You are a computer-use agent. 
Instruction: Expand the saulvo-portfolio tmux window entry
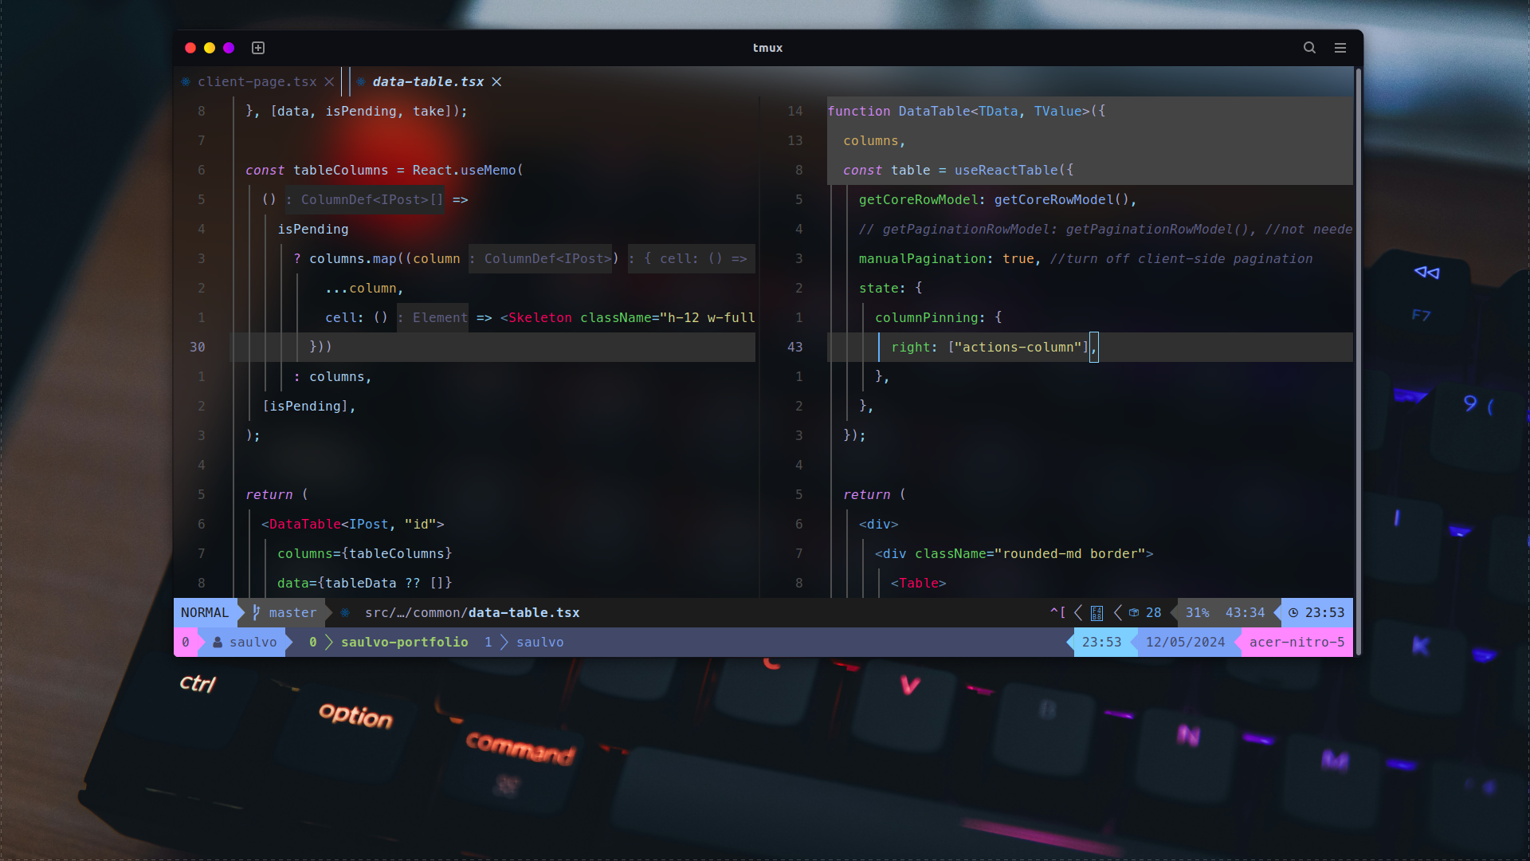pos(404,642)
